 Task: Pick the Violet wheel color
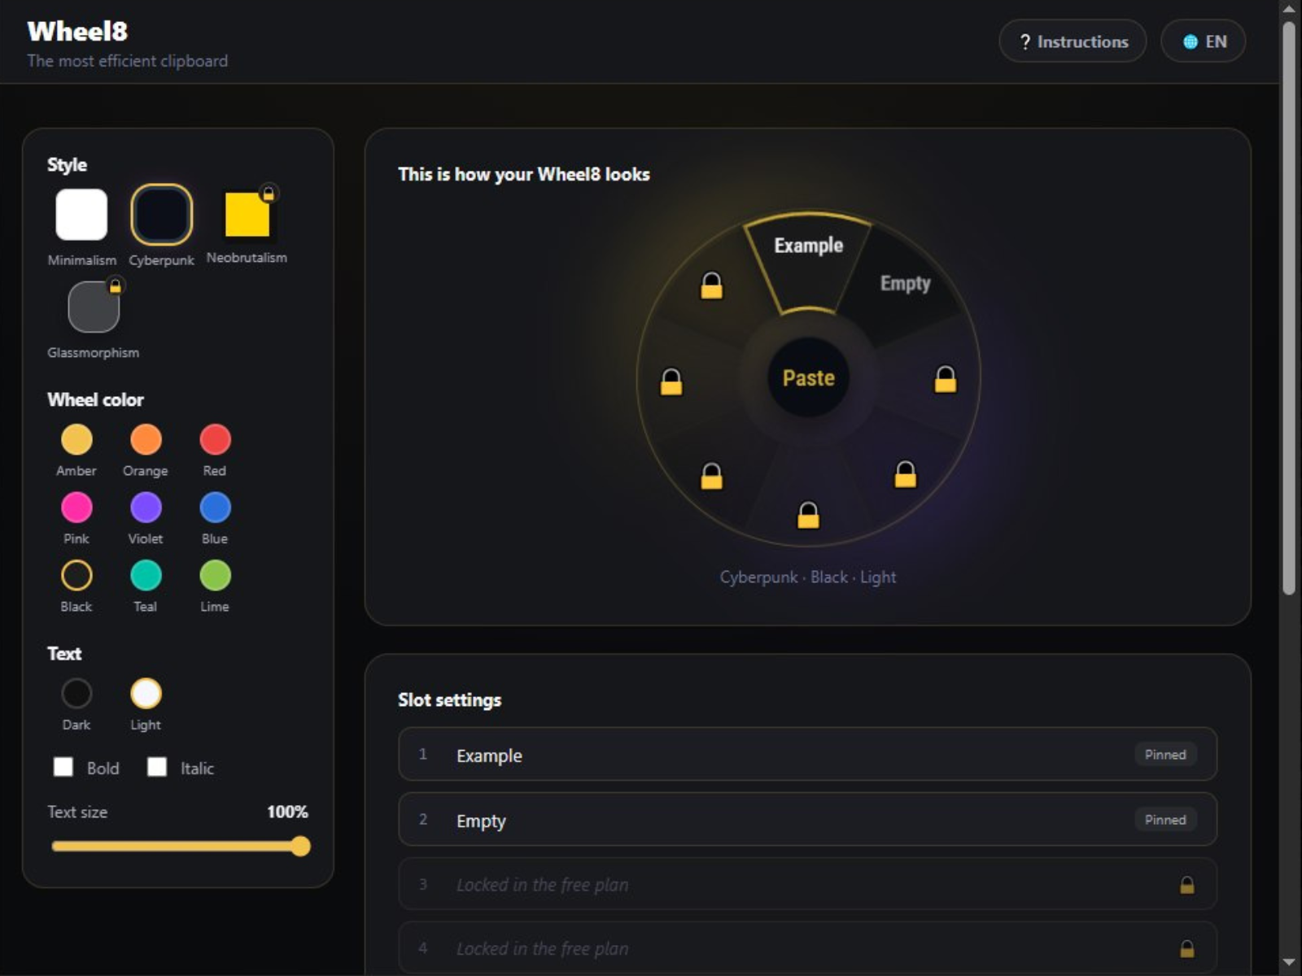click(x=146, y=508)
